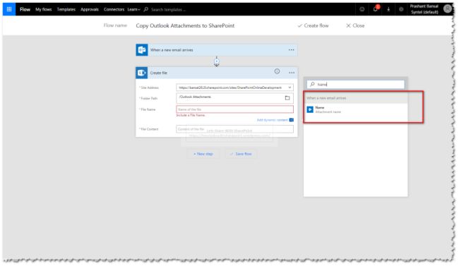Edit the flow name title
This screenshot has width=459, height=266.
(185, 25)
